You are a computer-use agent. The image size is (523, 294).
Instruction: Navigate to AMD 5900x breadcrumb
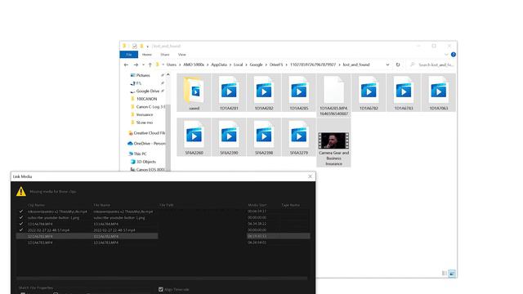pyautogui.click(x=194, y=65)
